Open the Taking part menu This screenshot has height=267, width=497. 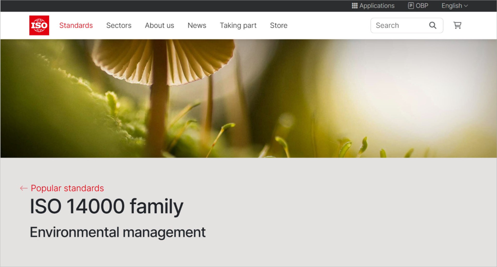pyautogui.click(x=238, y=25)
